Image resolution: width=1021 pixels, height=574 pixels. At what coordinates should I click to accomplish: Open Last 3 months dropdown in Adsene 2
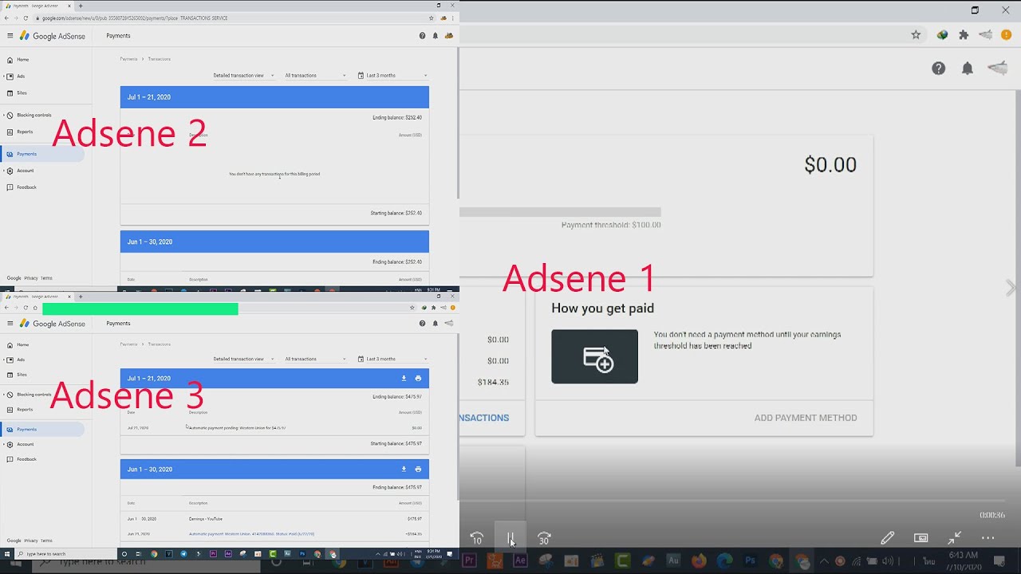click(393, 76)
